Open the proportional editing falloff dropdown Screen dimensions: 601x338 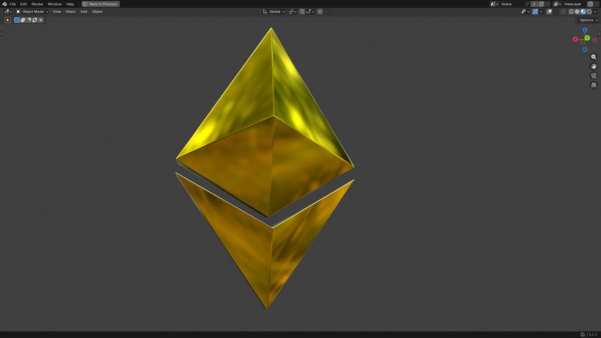pos(328,12)
